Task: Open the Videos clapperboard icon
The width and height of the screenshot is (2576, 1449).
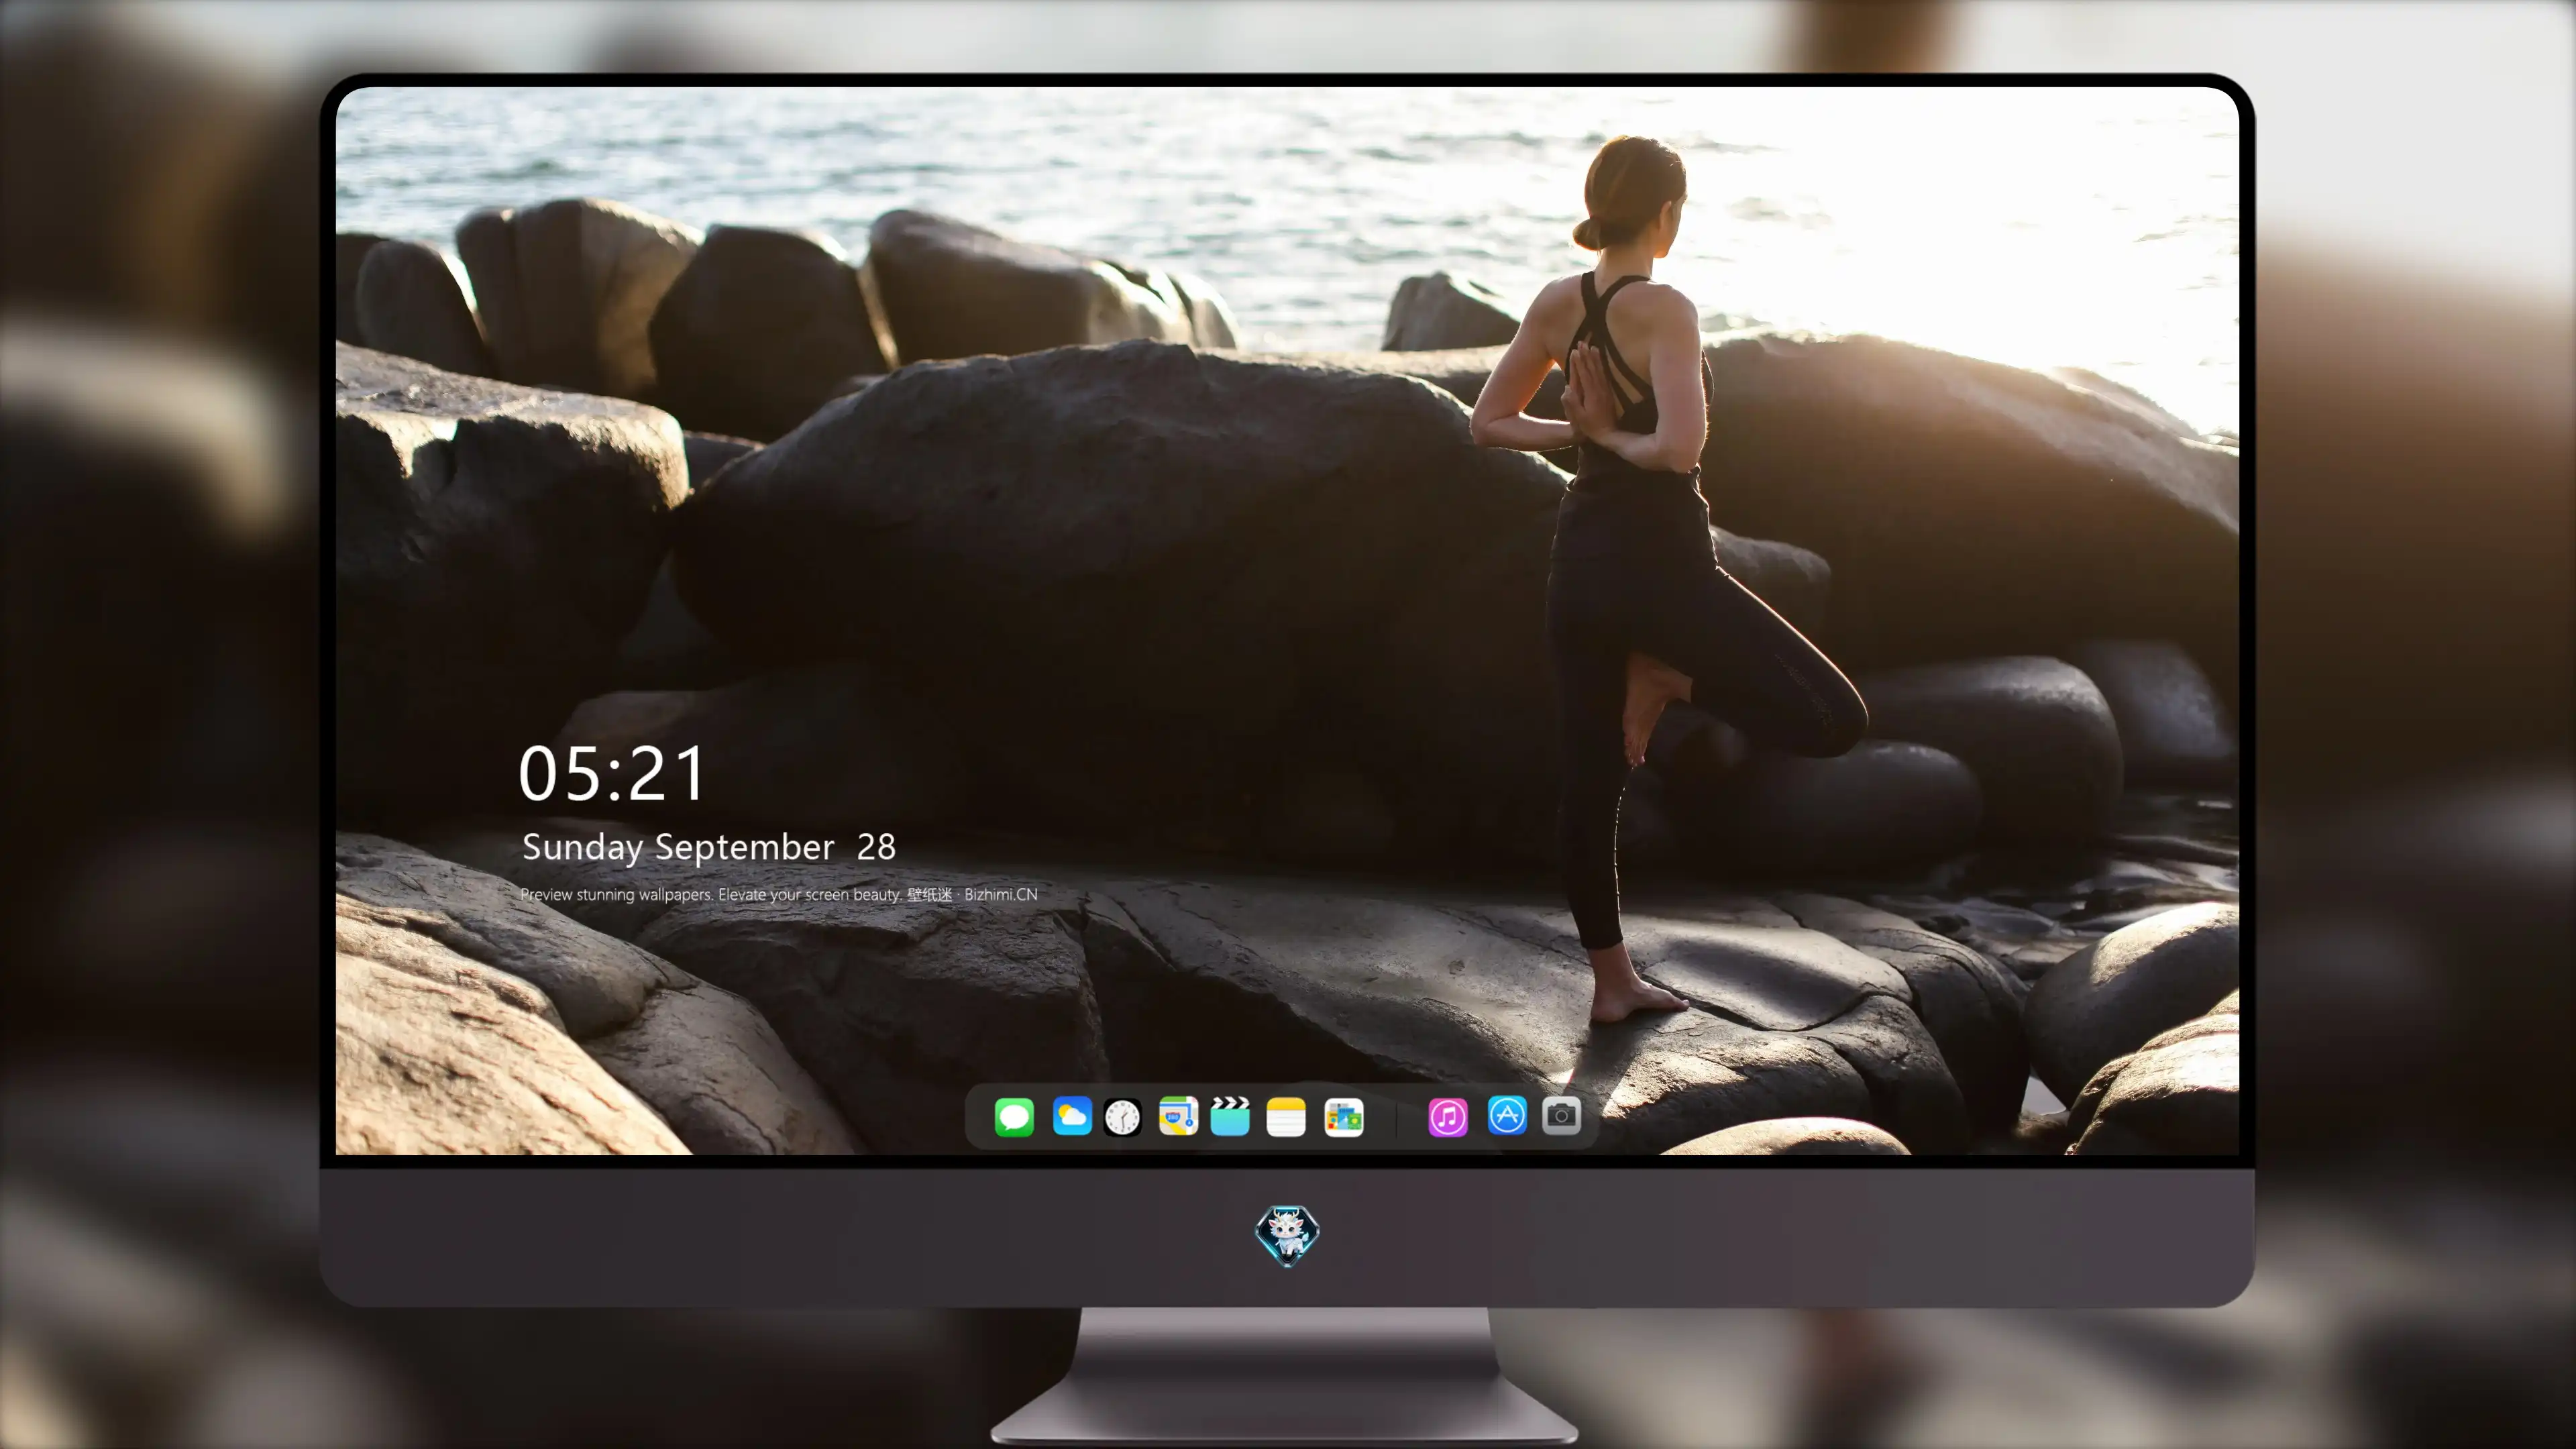Action: (x=1230, y=1116)
